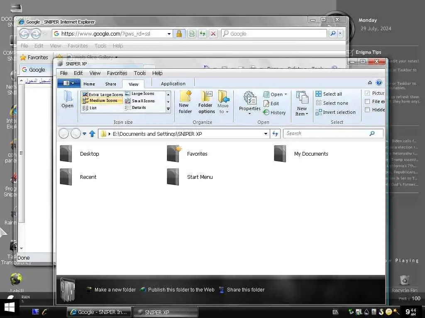This screenshot has width=425, height=318.
Task: Select Extra Large Icons layout
Action: click(x=103, y=94)
